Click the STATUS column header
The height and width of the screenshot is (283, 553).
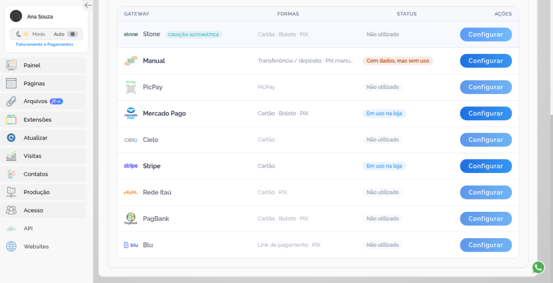tap(407, 14)
